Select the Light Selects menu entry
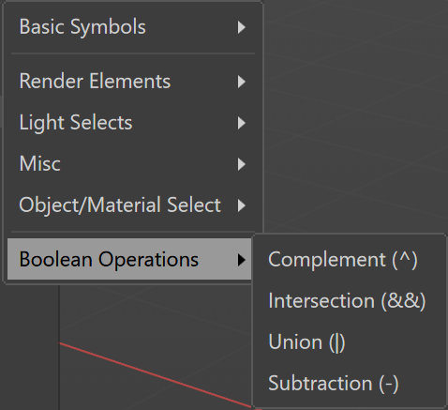Screen dimensions: 448x410 click(129, 123)
